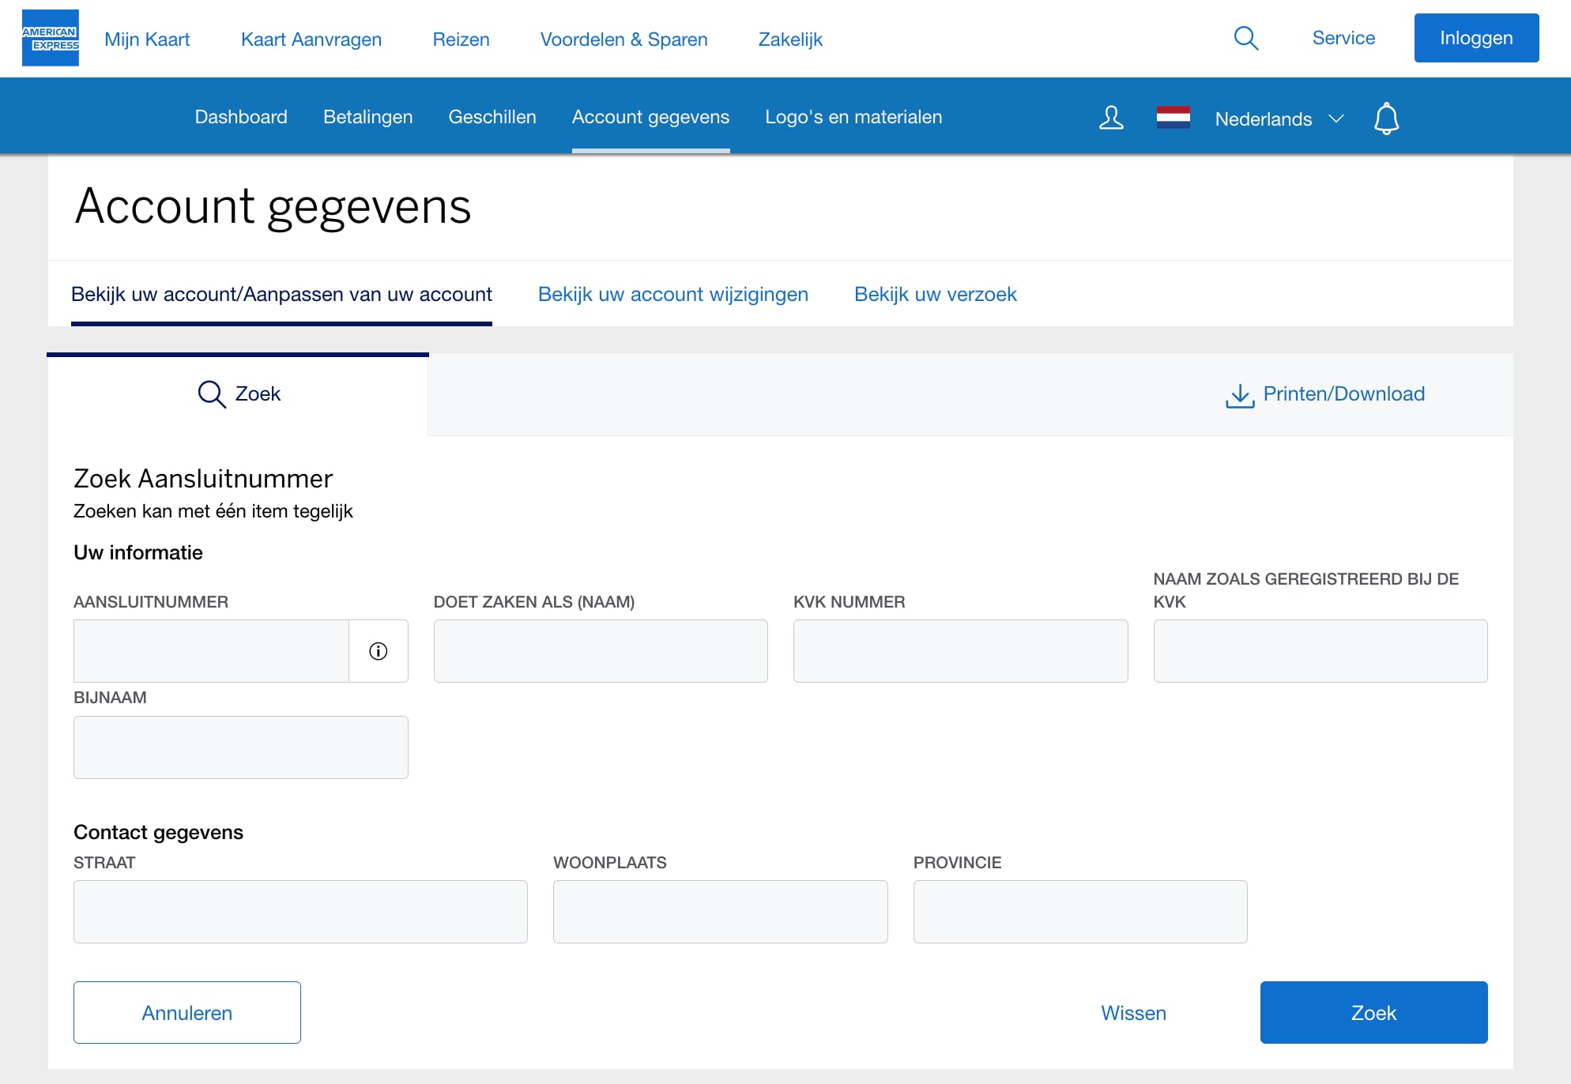Viewport: 1571px width, 1084px height.
Task: Click the Dutch flag icon
Action: [x=1174, y=118]
